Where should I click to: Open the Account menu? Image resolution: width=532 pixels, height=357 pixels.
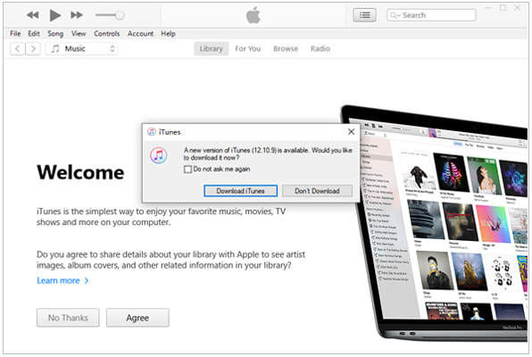coord(140,34)
